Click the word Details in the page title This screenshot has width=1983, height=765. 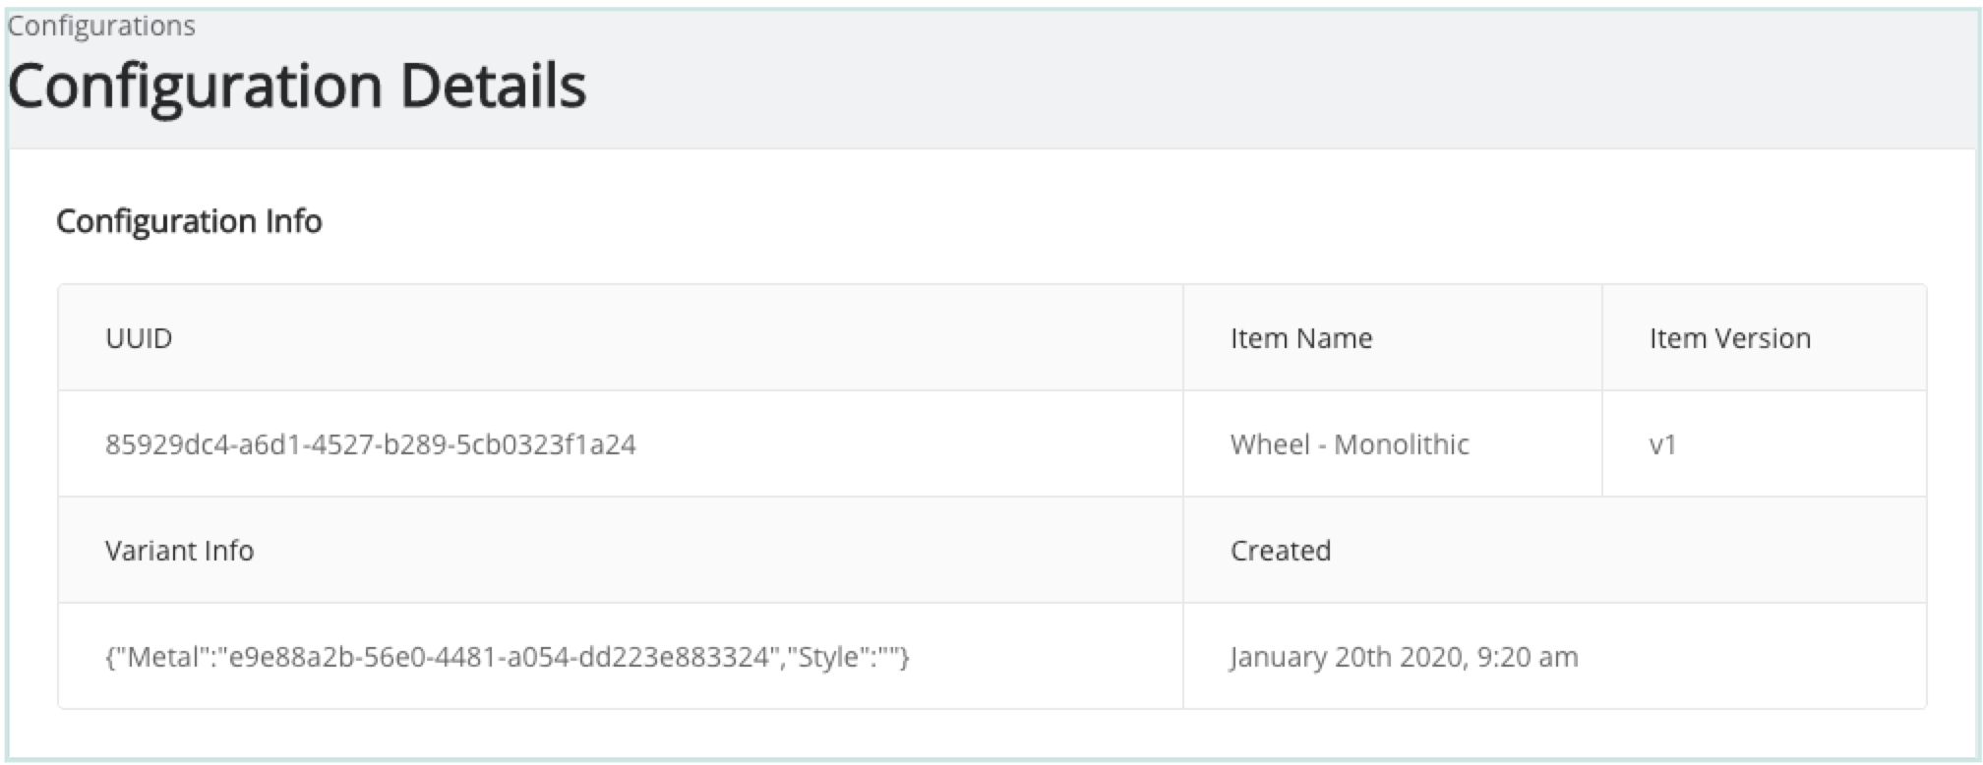[493, 87]
